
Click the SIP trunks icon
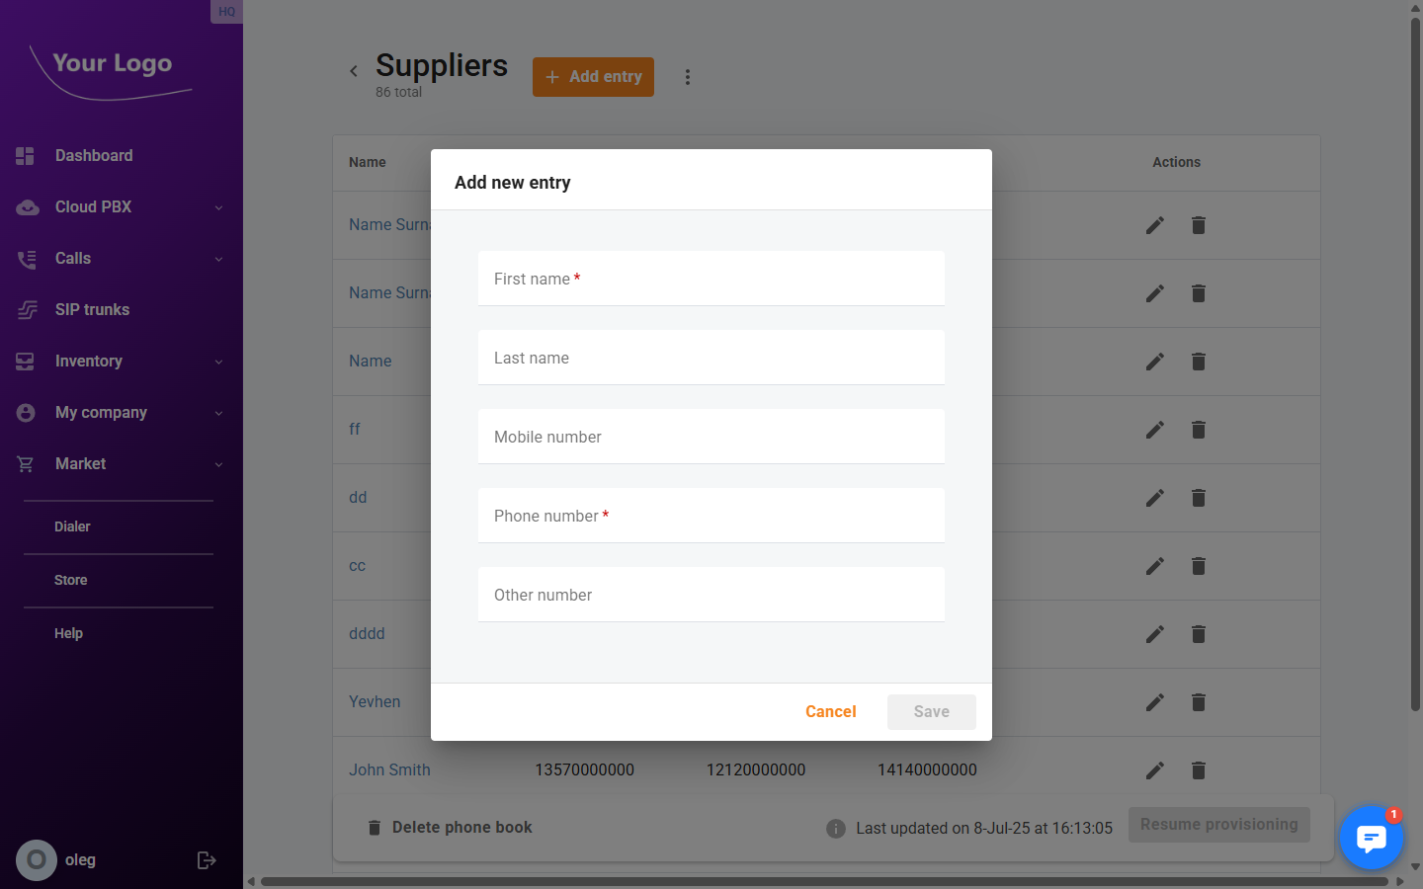click(x=24, y=309)
